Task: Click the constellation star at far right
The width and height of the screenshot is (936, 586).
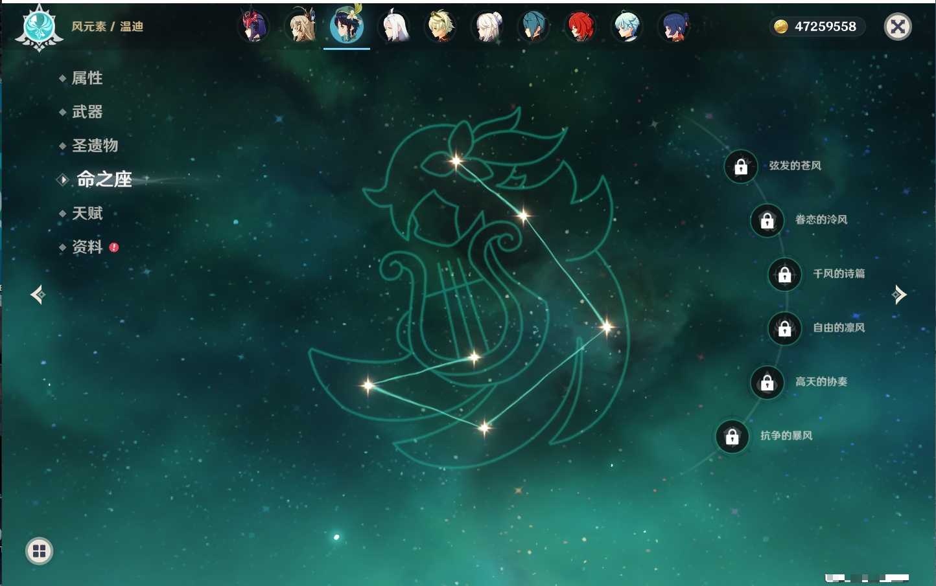Action: 607,327
